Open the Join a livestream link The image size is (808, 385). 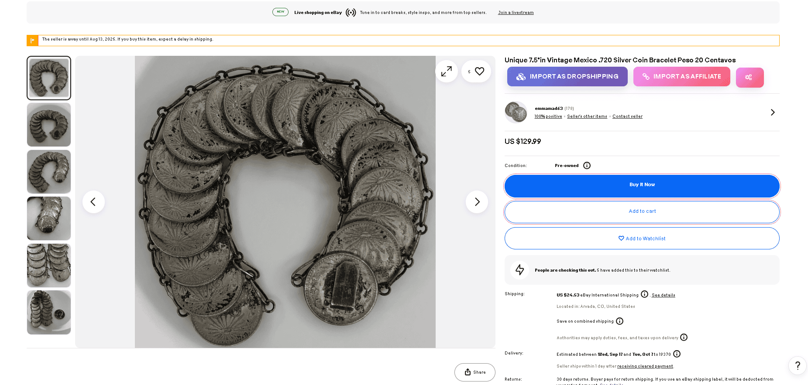click(x=516, y=13)
